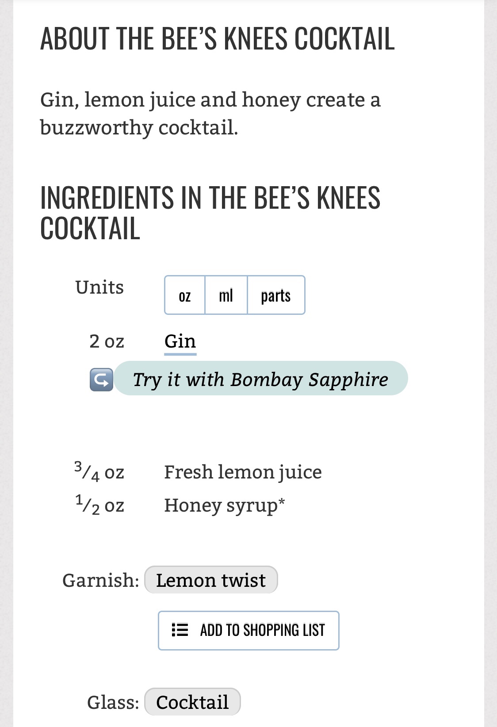This screenshot has width=497, height=727.
Task: Click the Ingredients in the Bee's Knees heading
Action: tap(210, 213)
